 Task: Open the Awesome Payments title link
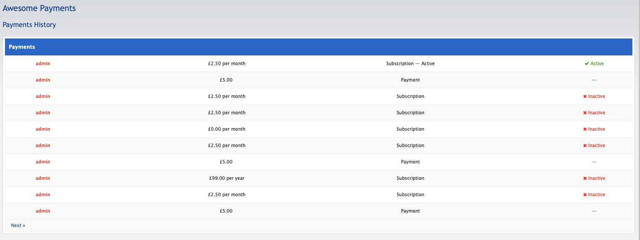pos(39,8)
